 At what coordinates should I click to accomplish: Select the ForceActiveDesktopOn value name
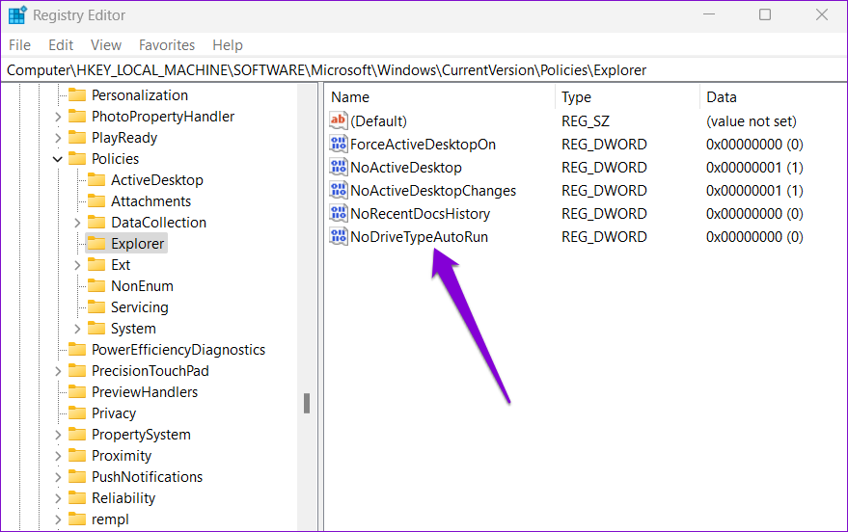(423, 145)
